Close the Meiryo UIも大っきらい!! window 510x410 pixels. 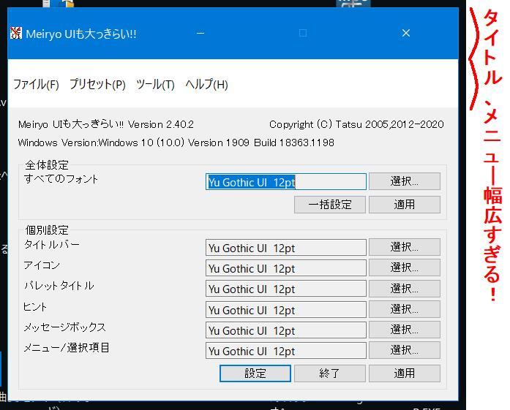coord(406,33)
